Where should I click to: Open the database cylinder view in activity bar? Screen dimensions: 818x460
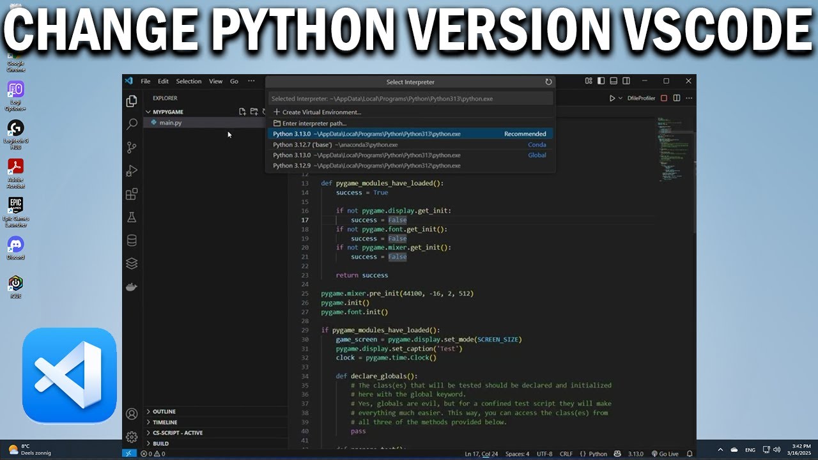[x=132, y=240]
